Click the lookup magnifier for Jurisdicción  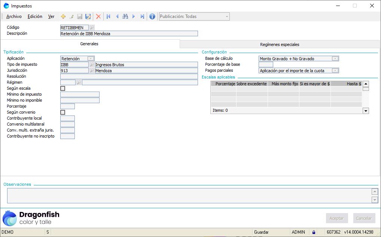[x=92, y=71]
